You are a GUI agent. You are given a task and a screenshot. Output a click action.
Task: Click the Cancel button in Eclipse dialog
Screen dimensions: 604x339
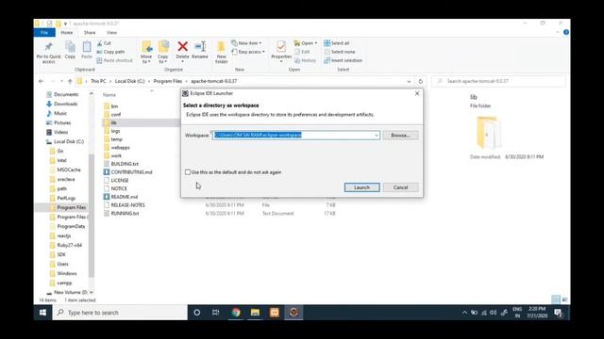400,187
